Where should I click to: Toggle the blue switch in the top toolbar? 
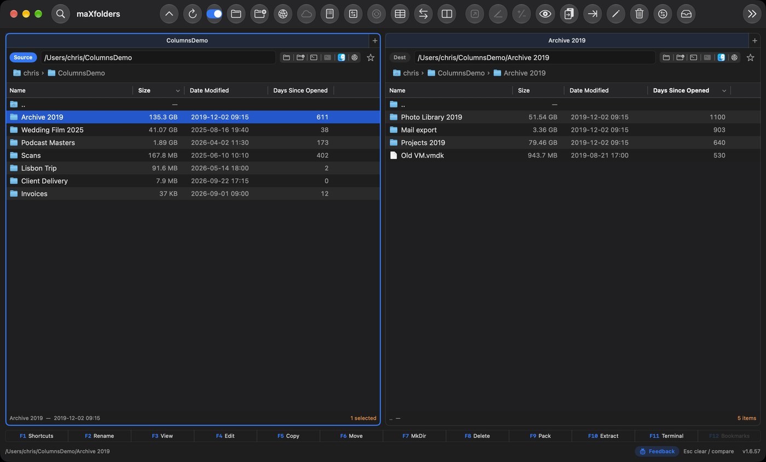pyautogui.click(x=214, y=14)
